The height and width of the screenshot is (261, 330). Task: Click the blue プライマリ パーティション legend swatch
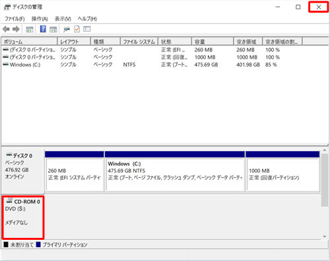pos(38,245)
